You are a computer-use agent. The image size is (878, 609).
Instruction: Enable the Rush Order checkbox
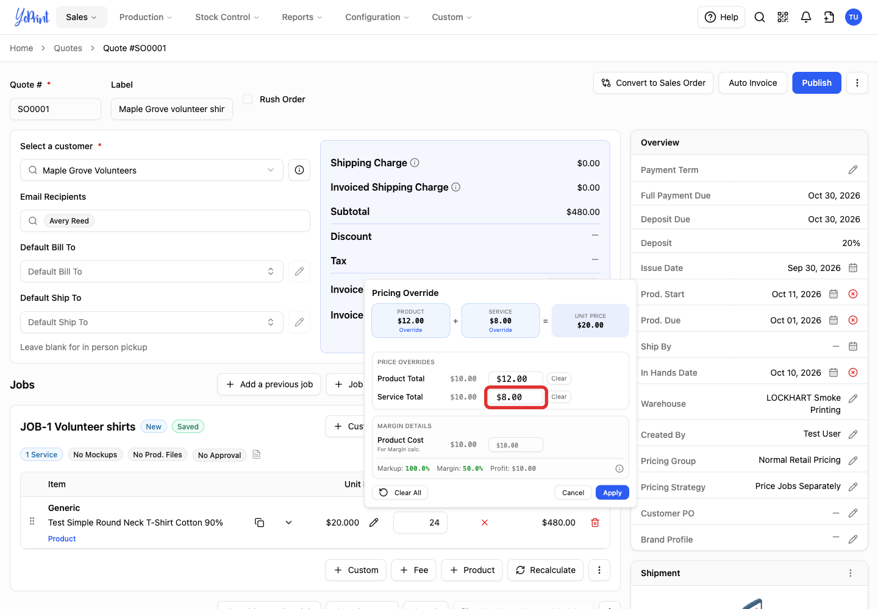[248, 99]
